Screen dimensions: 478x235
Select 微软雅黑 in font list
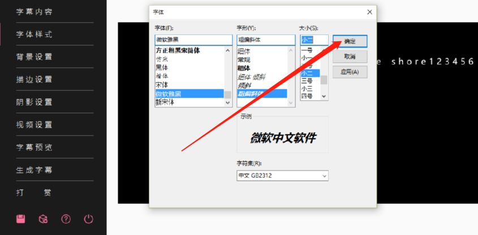[x=190, y=93]
